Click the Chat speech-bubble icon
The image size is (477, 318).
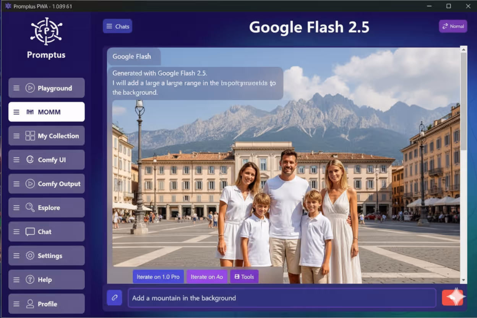tap(30, 232)
